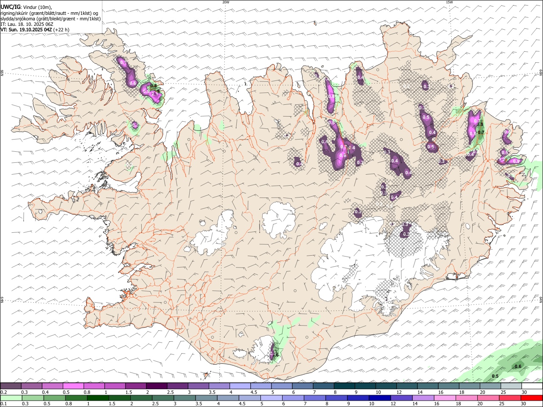Click the upper scale 0.2 dark mauve swatch
The width and height of the screenshot is (543, 407).
coord(11,386)
